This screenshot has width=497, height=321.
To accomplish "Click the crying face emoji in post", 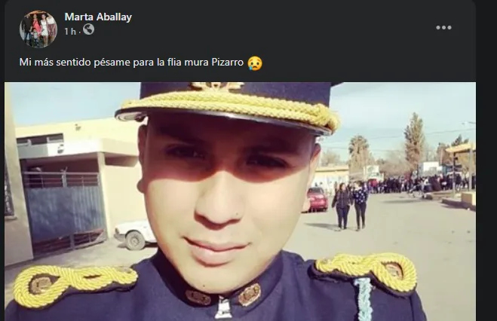I will pos(255,63).
